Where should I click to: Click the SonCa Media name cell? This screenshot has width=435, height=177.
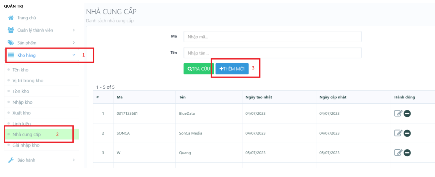tap(191, 133)
